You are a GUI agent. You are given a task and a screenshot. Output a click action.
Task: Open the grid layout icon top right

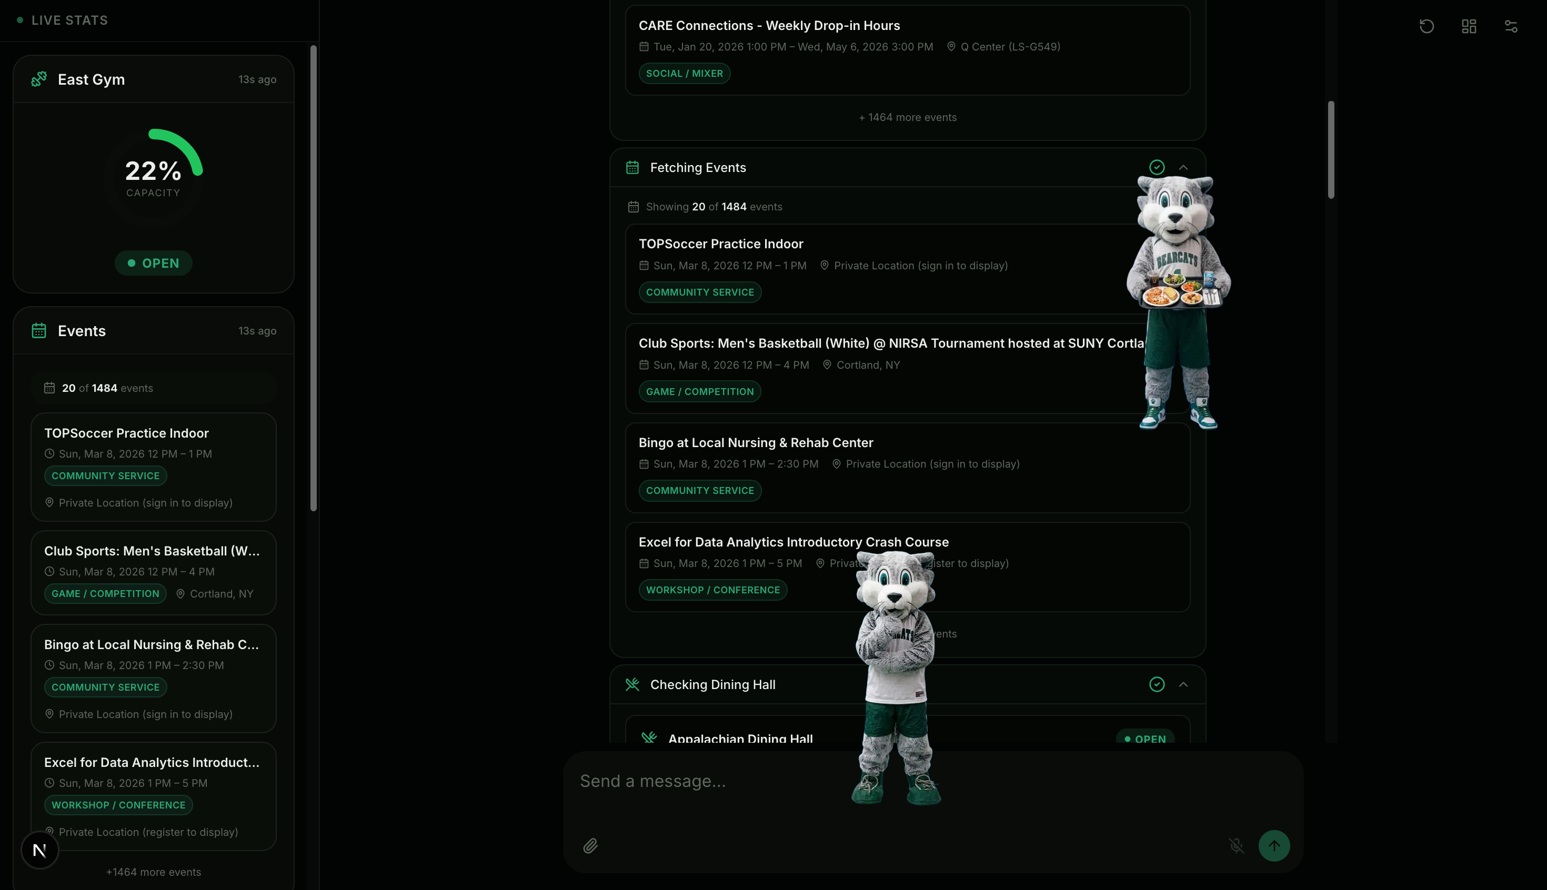(x=1469, y=26)
